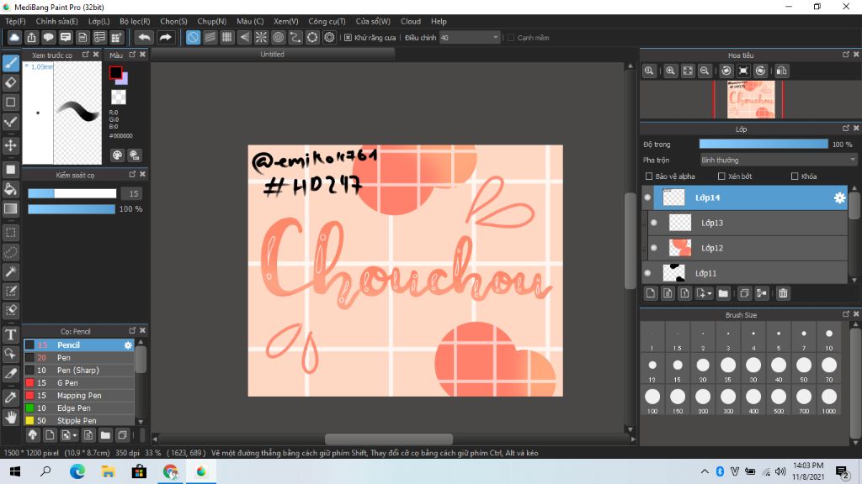The width and height of the screenshot is (862, 484).
Task: Zoom out using the navigator
Action: click(x=705, y=71)
